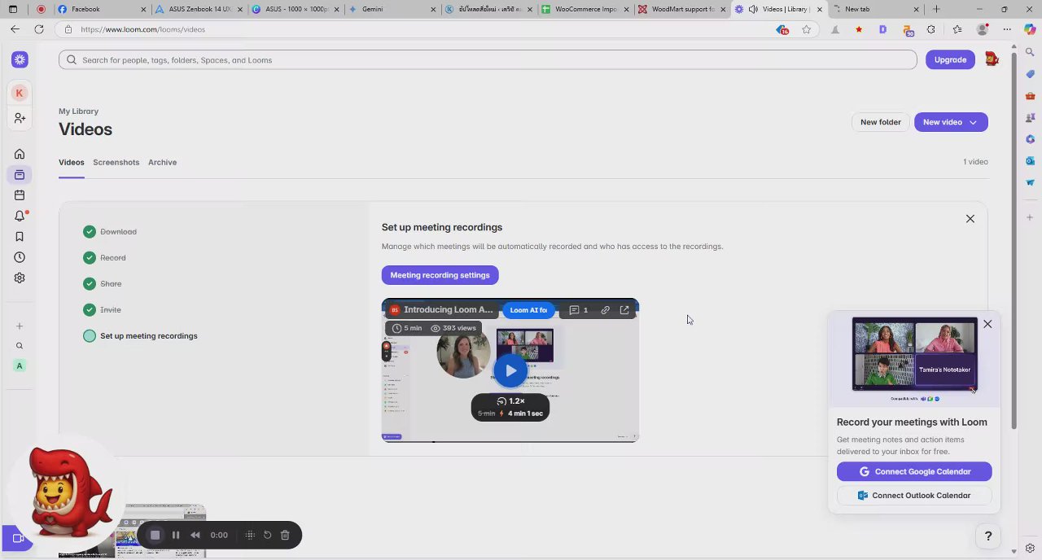Open Library icon in the Loom sidebar
This screenshot has width=1042, height=560.
coord(20,175)
